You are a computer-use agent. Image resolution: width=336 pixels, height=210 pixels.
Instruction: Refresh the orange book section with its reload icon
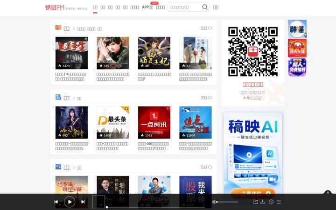click(x=210, y=28)
